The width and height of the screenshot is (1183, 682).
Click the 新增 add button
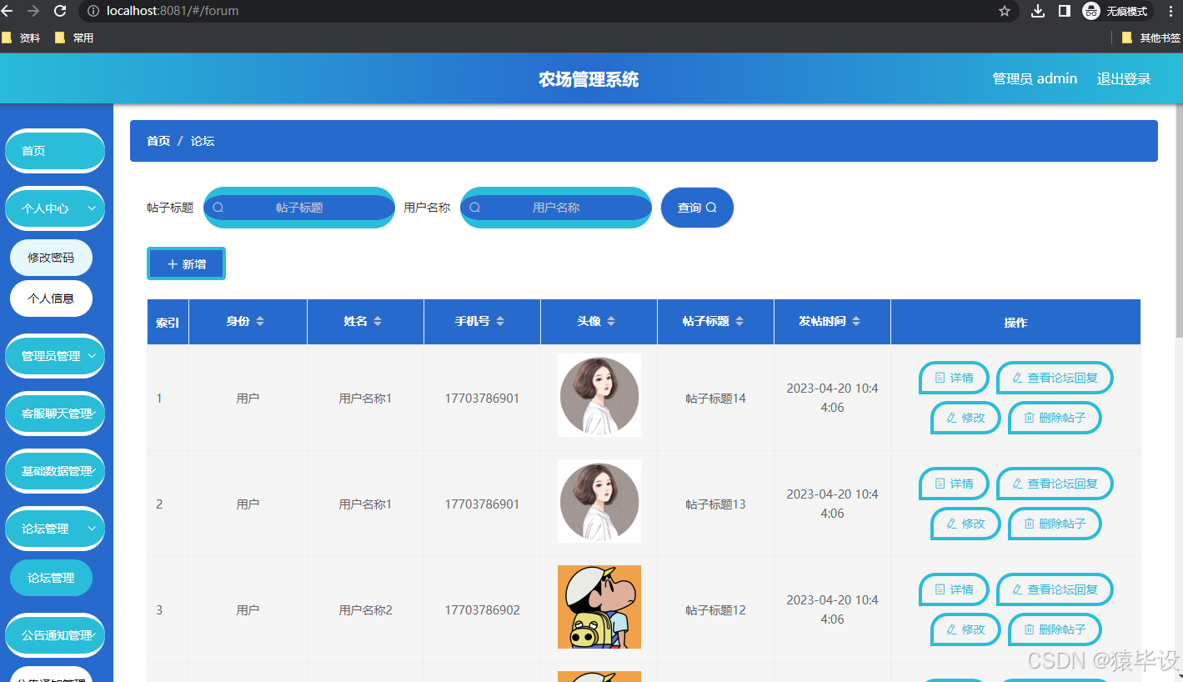point(186,263)
